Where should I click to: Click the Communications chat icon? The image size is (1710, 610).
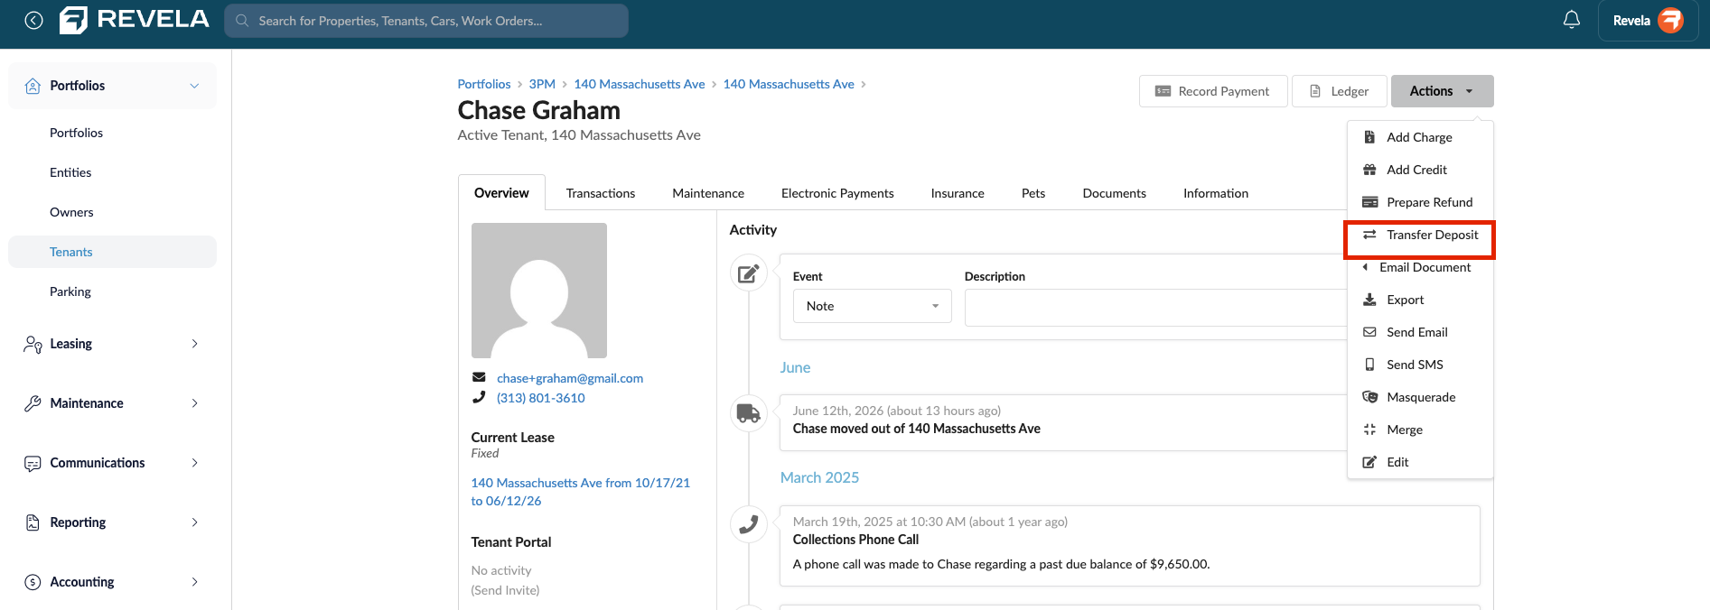coord(33,463)
